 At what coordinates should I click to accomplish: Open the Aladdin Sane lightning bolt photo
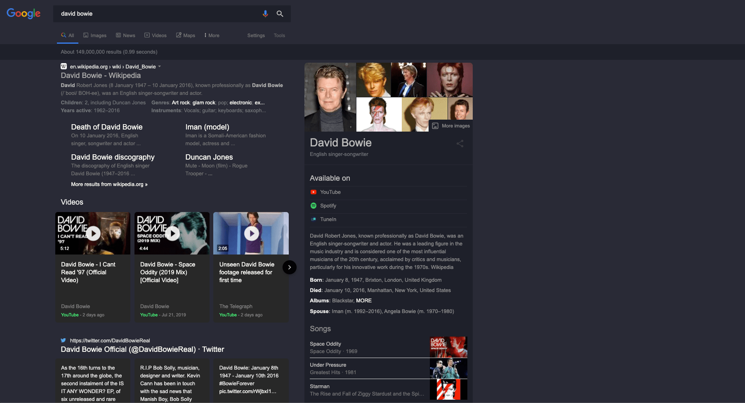[379, 115]
